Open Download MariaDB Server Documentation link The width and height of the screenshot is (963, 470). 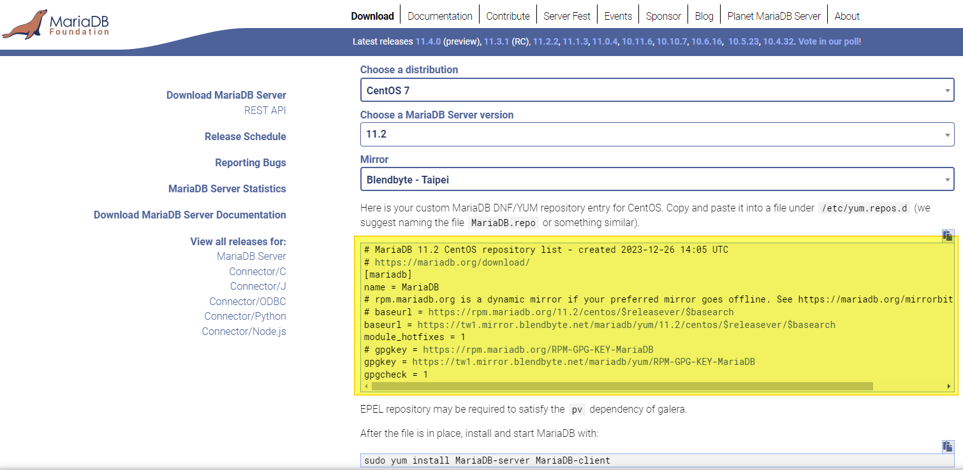click(x=190, y=215)
